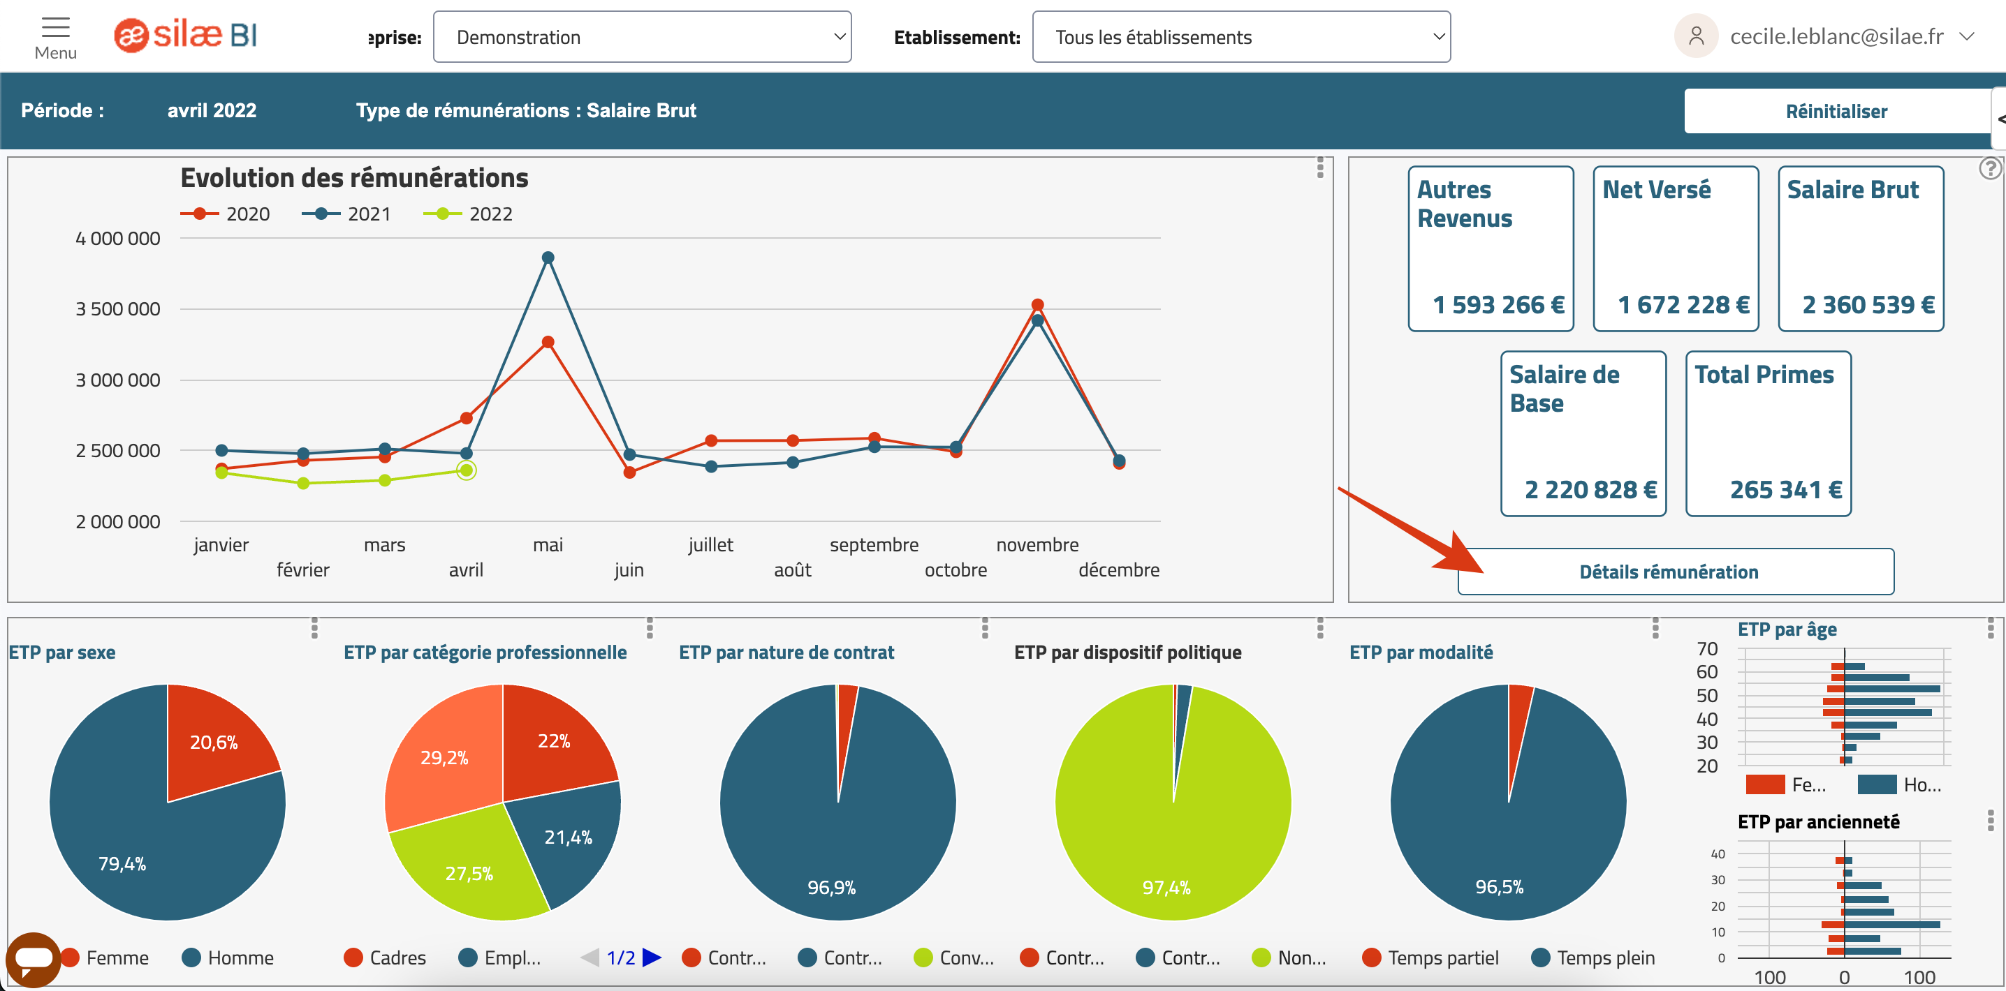Open the Entreprise Demonstration dropdown
The width and height of the screenshot is (2006, 991).
pos(642,36)
